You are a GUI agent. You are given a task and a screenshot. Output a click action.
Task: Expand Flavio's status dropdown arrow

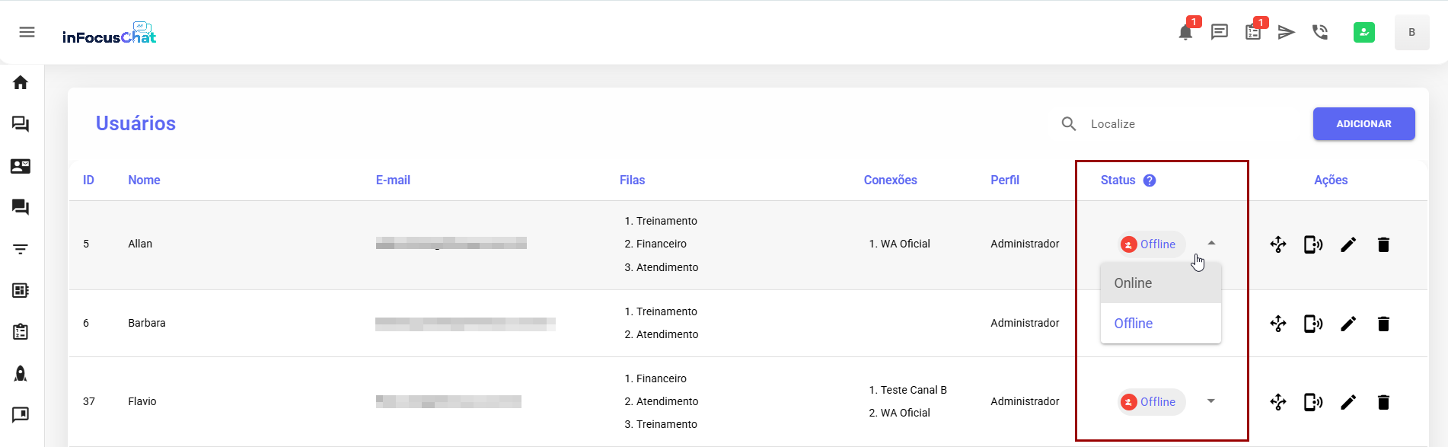click(x=1211, y=401)
